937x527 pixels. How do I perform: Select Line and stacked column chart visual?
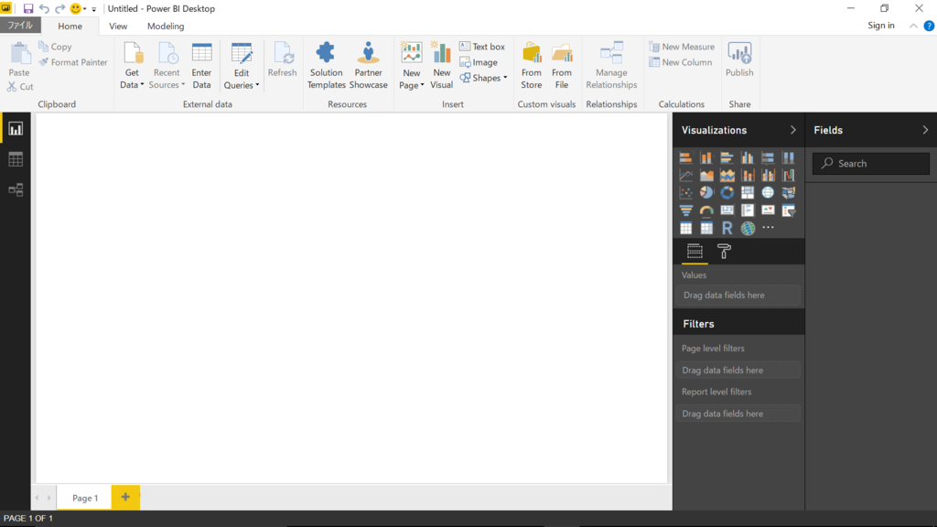coord(748,175)
